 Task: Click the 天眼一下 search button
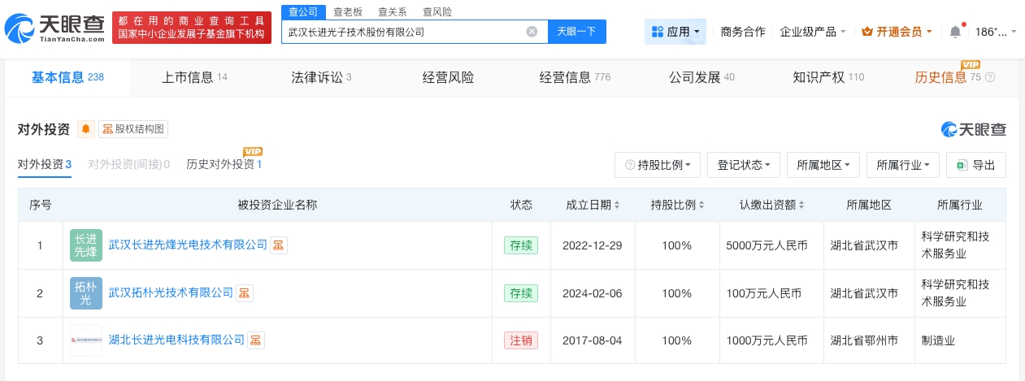576,32
